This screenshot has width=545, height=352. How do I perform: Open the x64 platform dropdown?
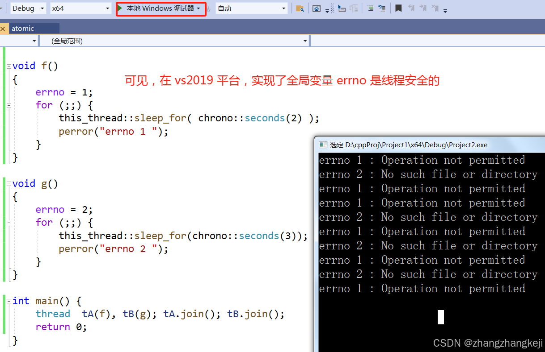pos(80,8)
